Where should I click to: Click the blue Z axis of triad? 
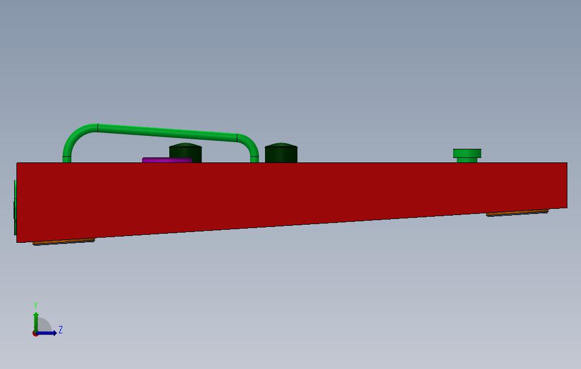[47, 333]
